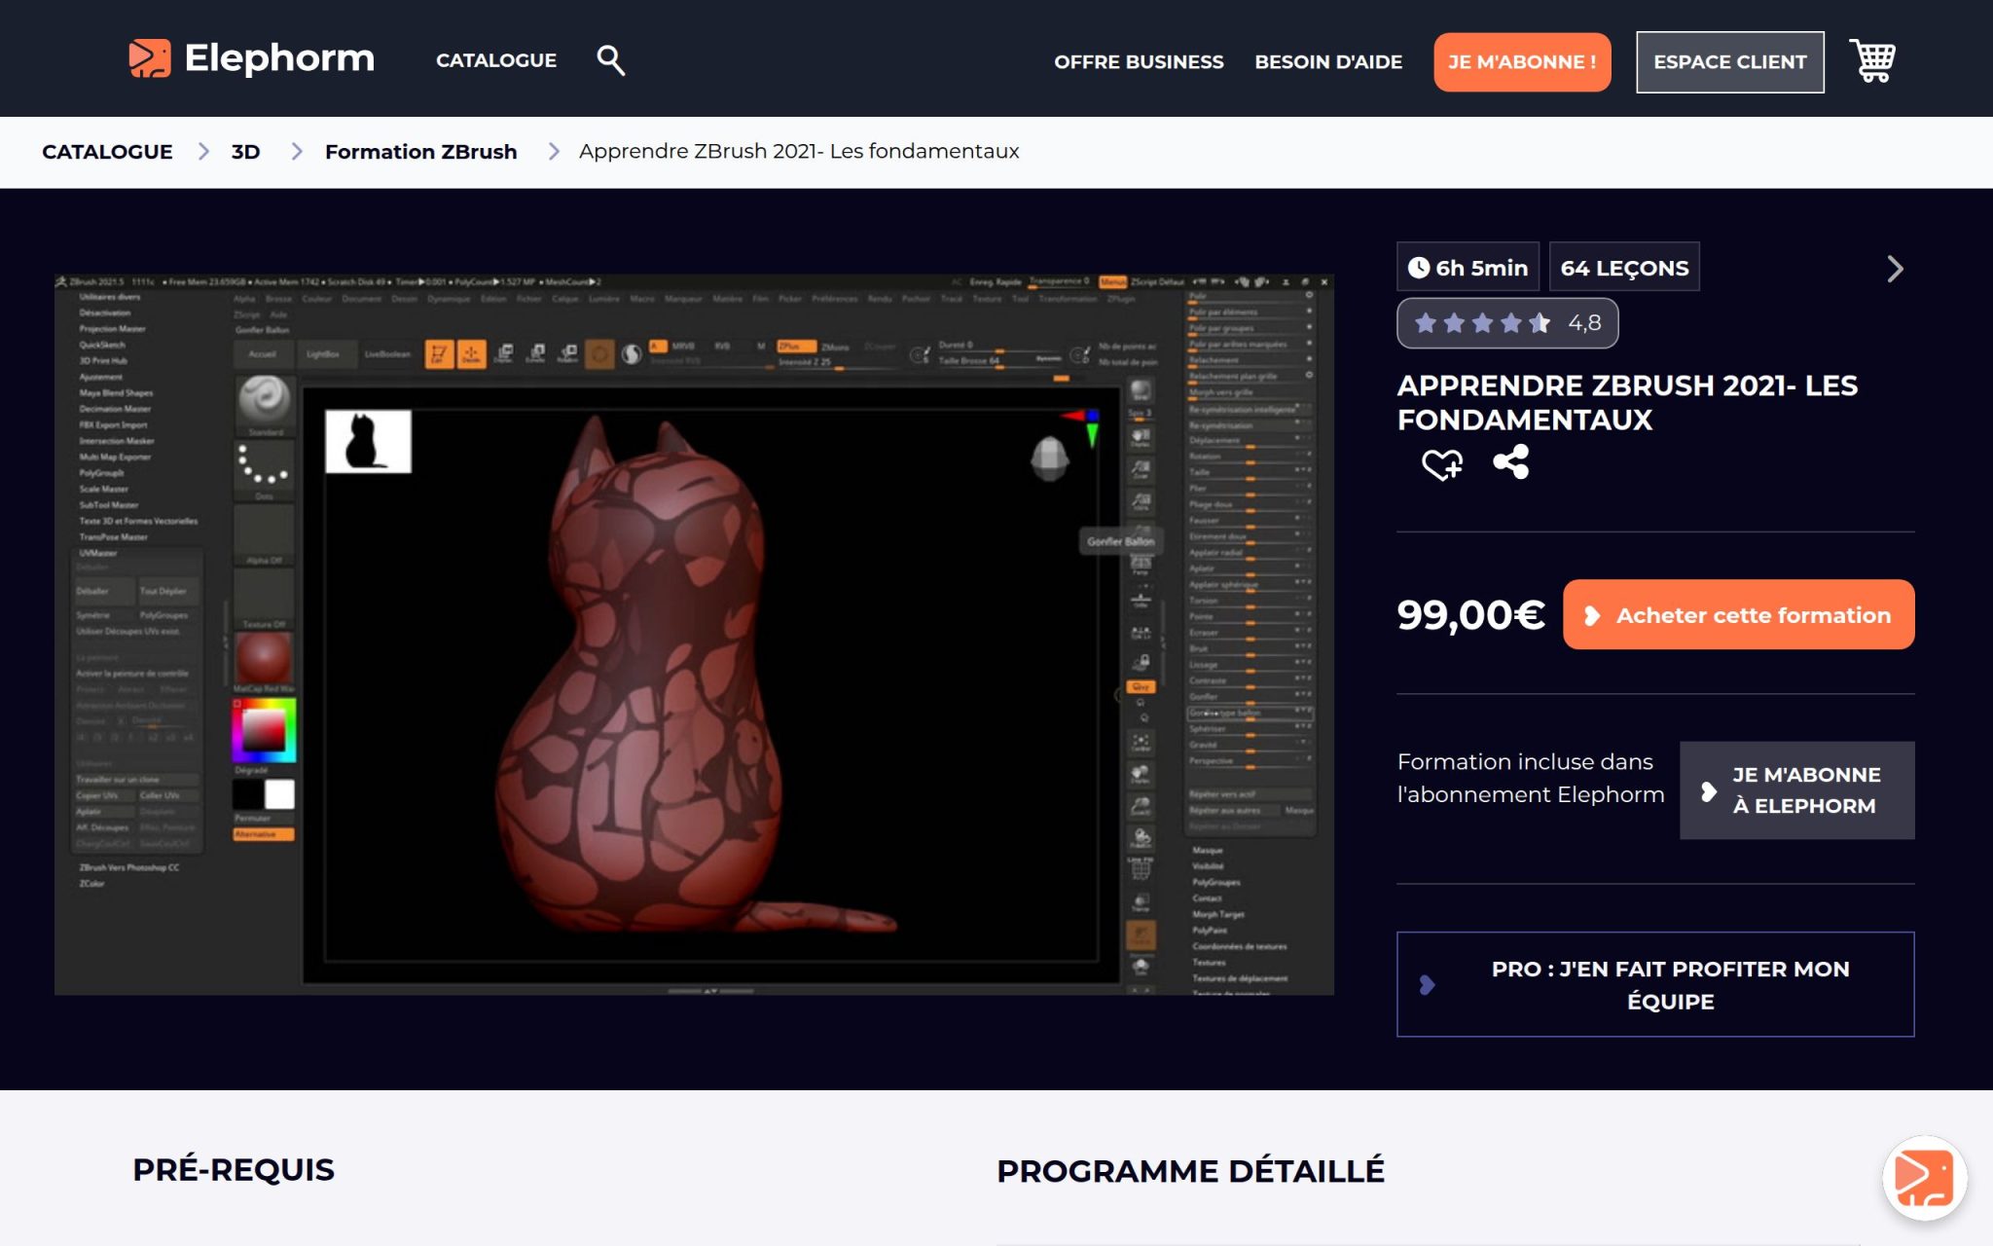Image resolution: width=1993 pixels, height=1246 pixels.
Task: Click the star rating 4,8 badge
Action: [x=1507, y=323]
